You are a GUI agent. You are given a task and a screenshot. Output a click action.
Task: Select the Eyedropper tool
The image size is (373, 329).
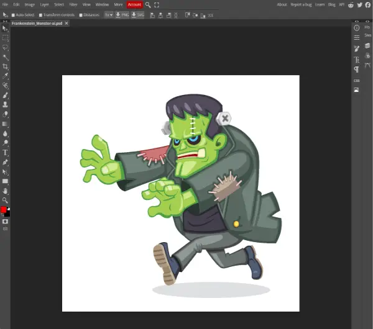pos(5,76)
